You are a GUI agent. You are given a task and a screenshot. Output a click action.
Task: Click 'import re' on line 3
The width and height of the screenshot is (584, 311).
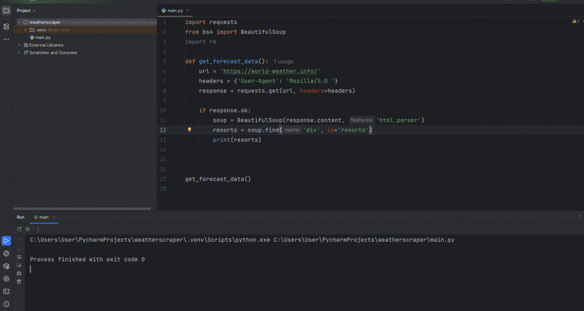click(201, 41)
